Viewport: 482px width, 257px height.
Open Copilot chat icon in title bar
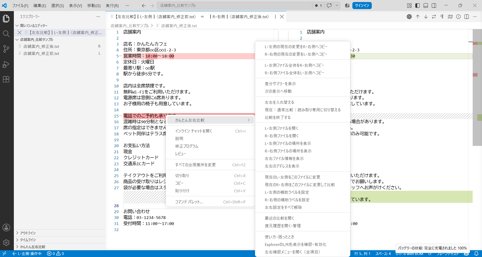(x=329, y=6)
